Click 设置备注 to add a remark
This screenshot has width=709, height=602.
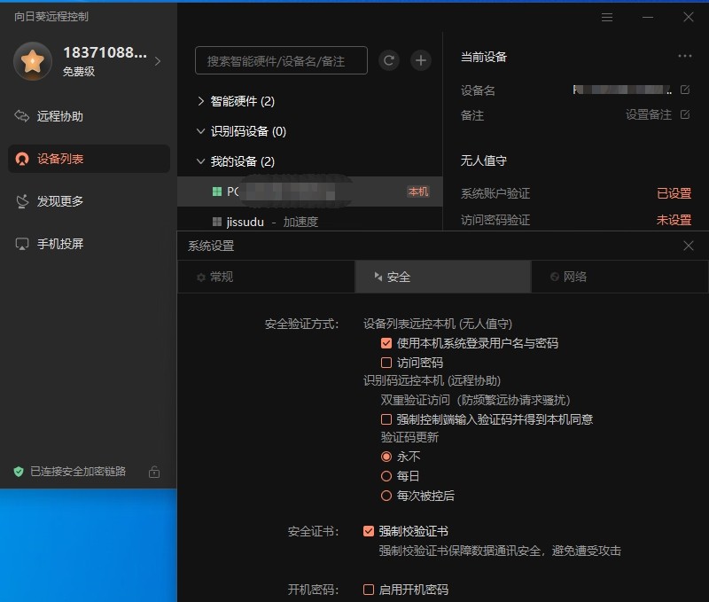coord(648,116)
